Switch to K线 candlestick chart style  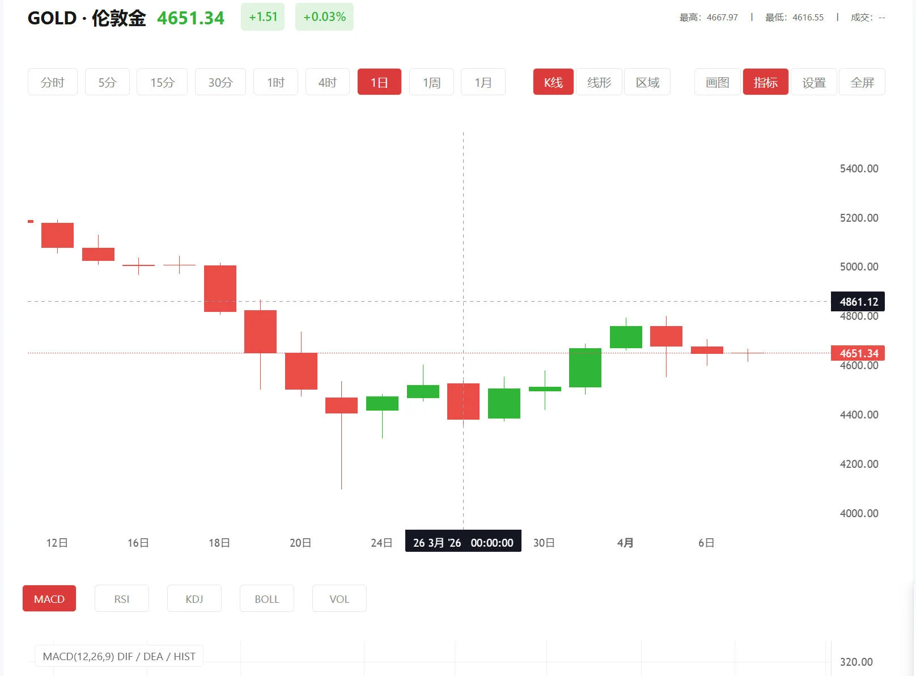click(x=553, y=82)
